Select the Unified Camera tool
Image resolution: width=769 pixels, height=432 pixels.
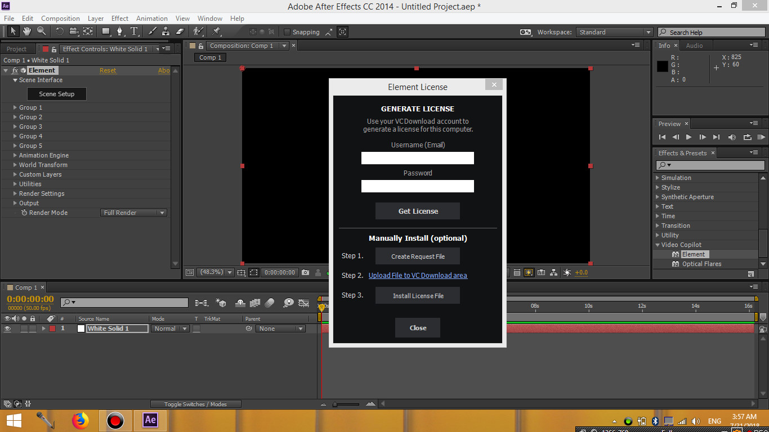[x=73, y=31]
